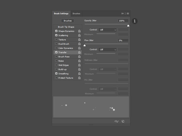Image resolution: width=182 pixels, height=136 pixels.
Task: Lock the Transfer settings
Action: point(79,52)
